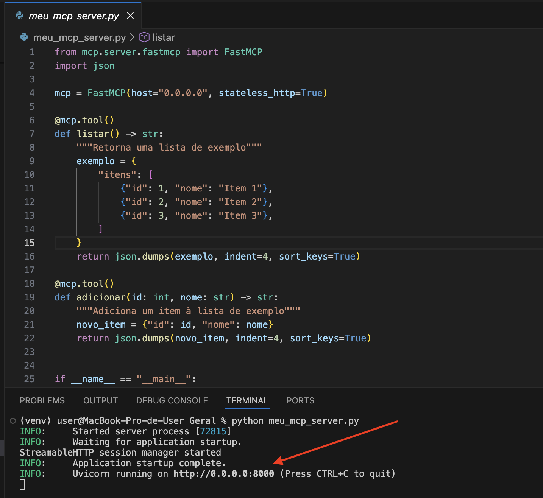Switch to the OUTPUT panel tab
Screen dimensions: 543x498
(x=101, y=400)
